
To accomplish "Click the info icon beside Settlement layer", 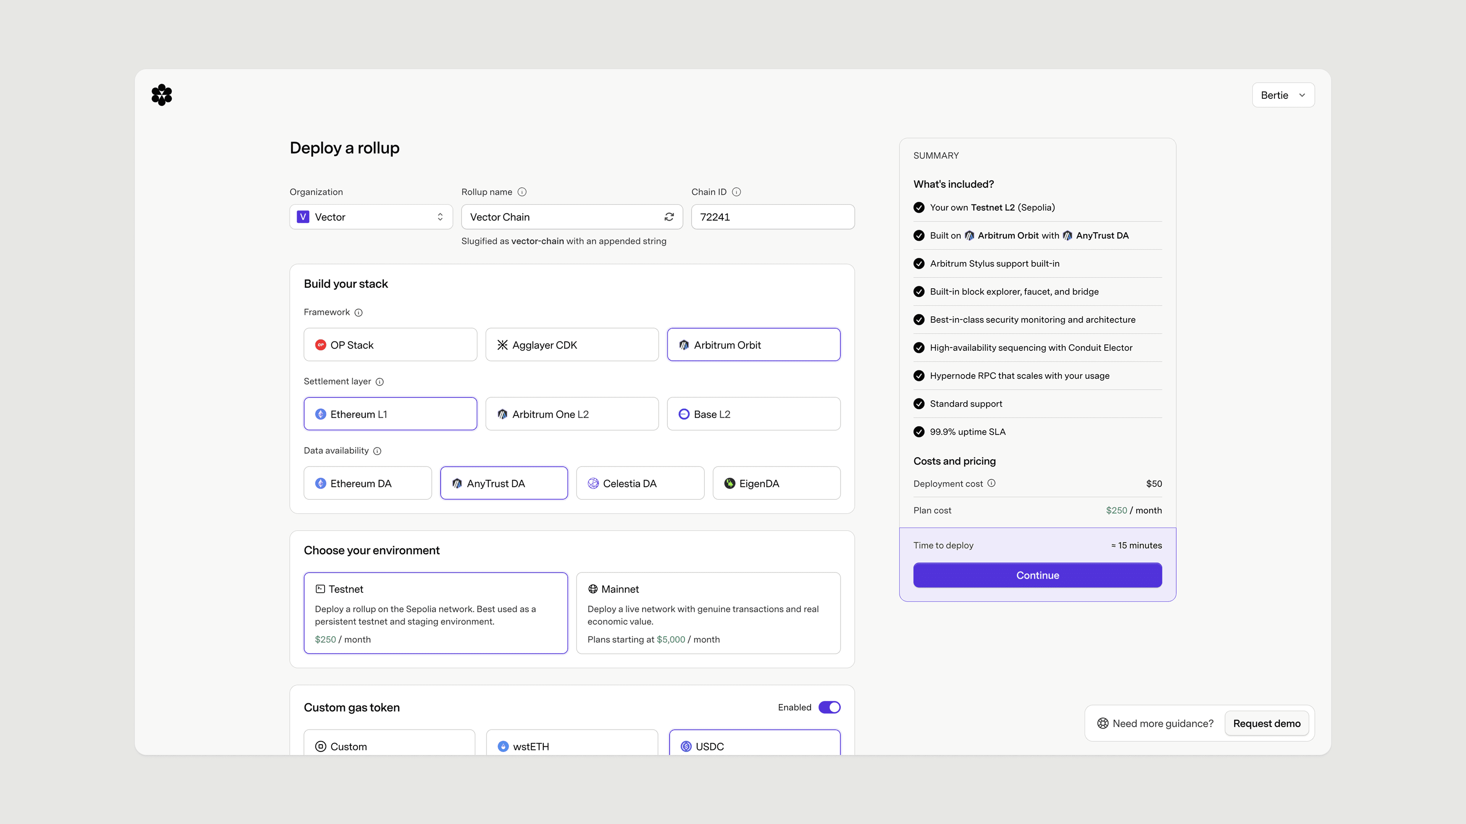I will (x=379, y=381).
